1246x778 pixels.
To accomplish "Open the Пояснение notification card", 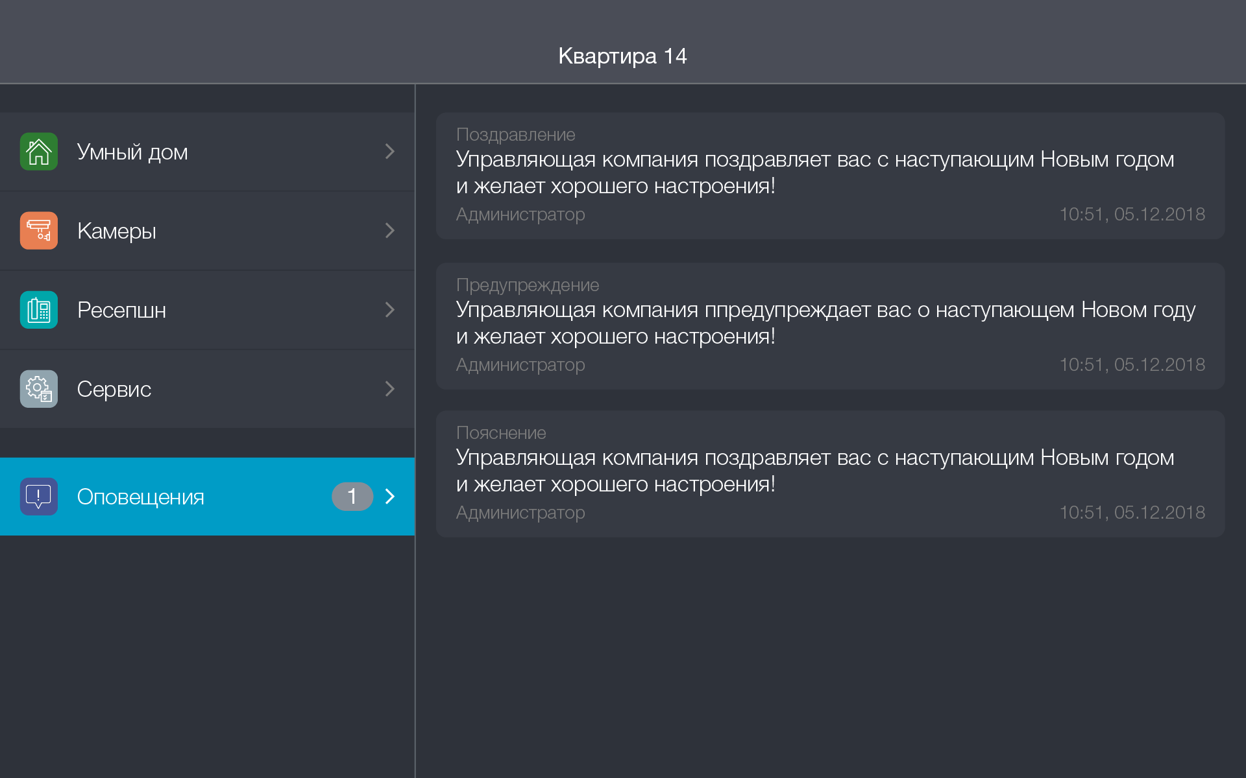I will (x=830, y=473).
